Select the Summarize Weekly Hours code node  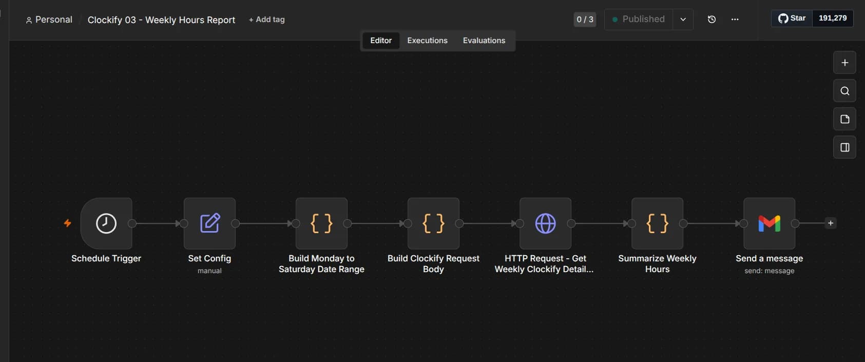pyautogui.click(x=657, y=223)
